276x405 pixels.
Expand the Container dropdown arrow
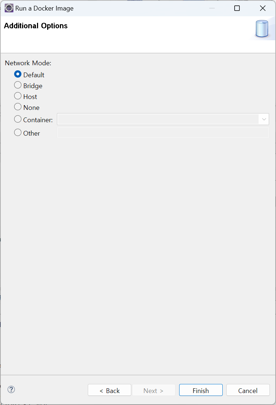(x=264, y=119)
